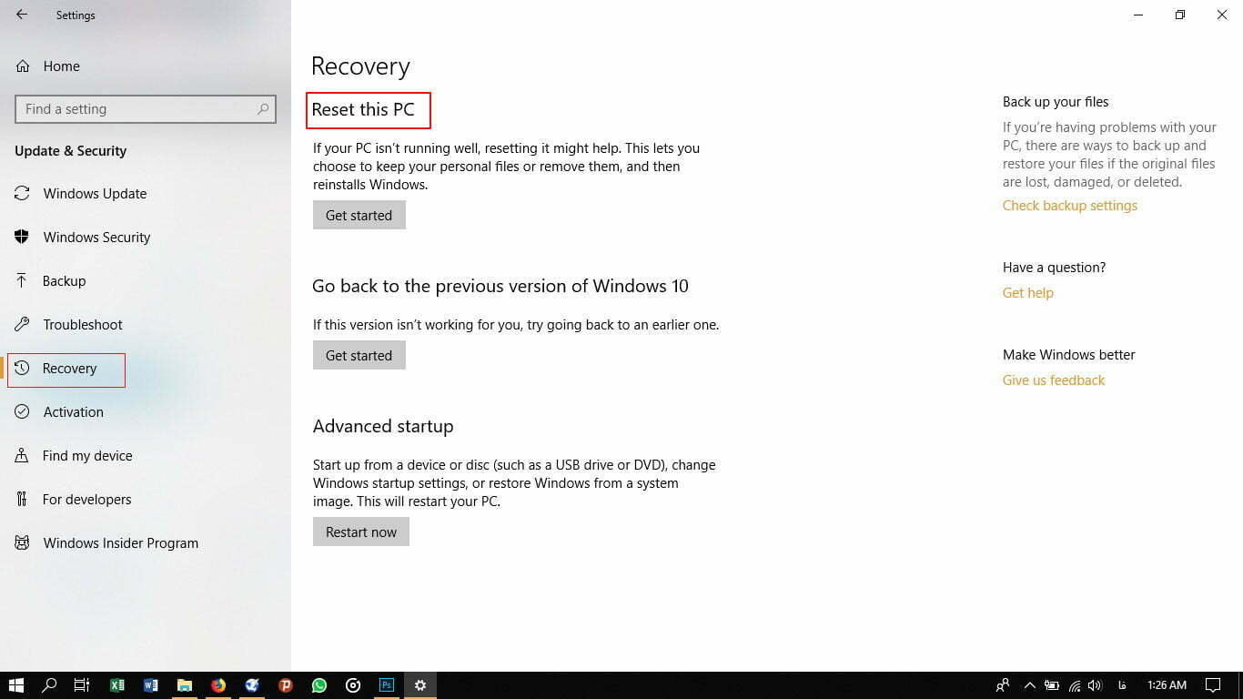Launch Excel from the taskbar
The width and height of the screenshot is (1243, 699).
click(x=116, y=685)
